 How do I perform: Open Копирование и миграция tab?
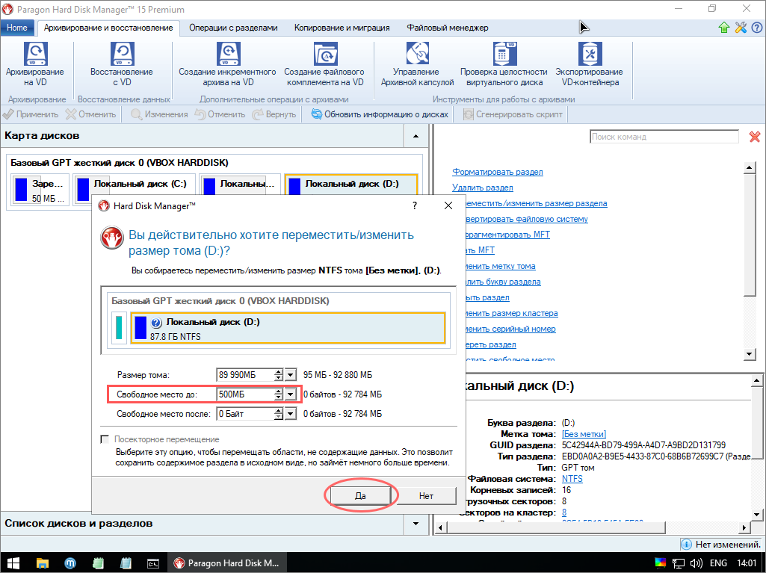[342, 28]
